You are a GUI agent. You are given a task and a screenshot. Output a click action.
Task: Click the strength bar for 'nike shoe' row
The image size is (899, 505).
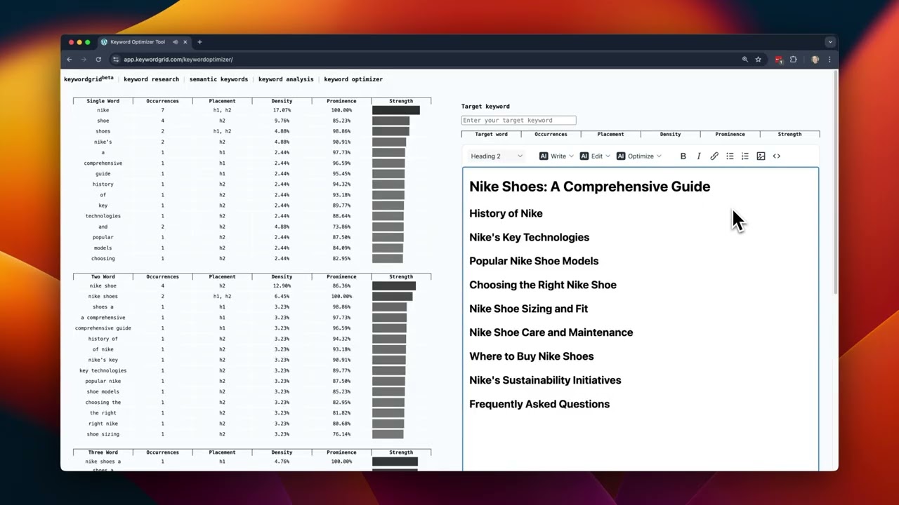point(394,286)
